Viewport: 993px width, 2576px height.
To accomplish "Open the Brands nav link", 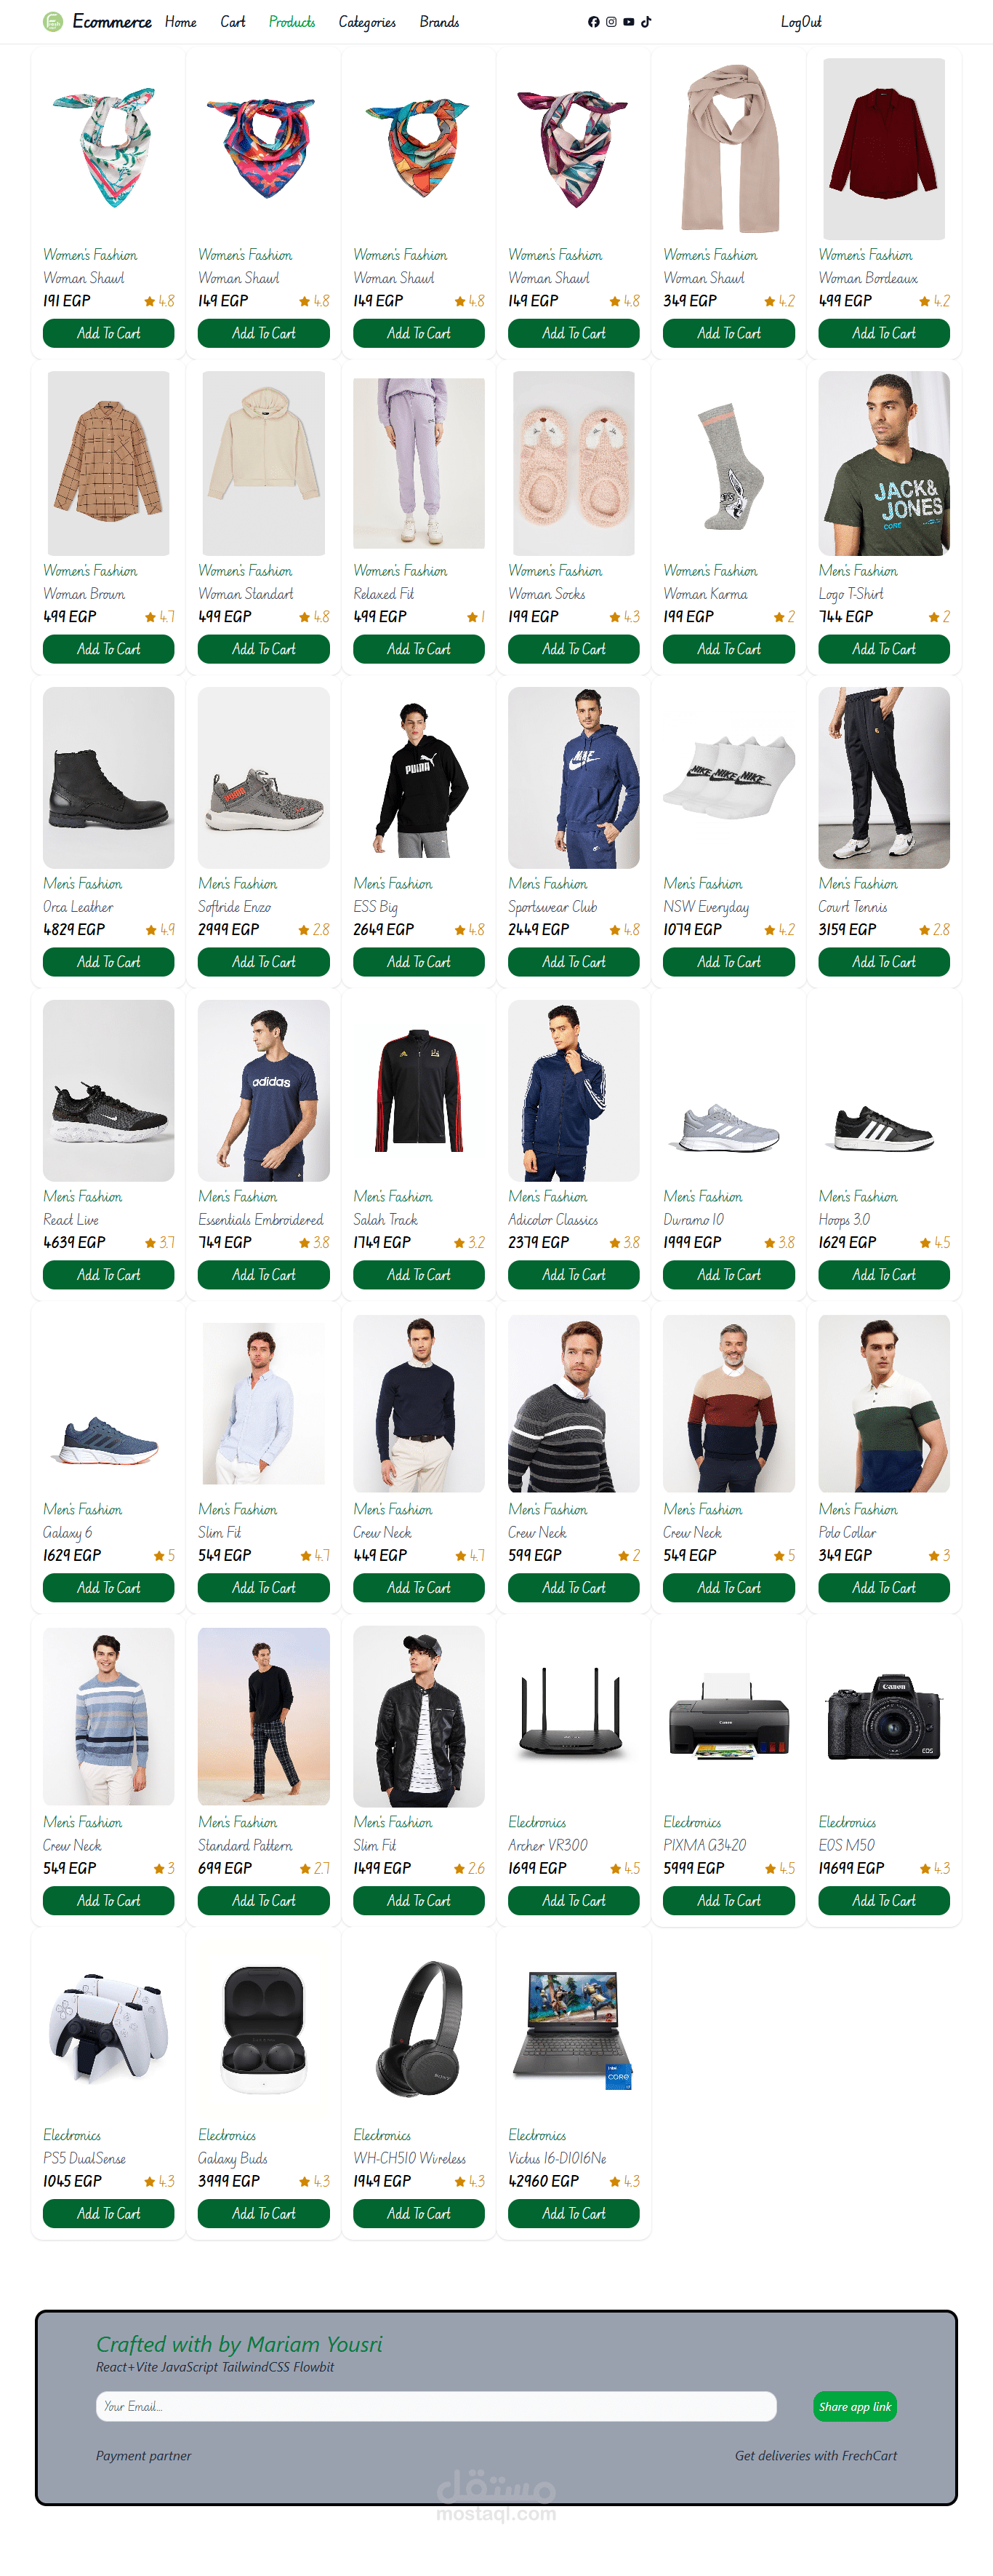I will [440, 22].
